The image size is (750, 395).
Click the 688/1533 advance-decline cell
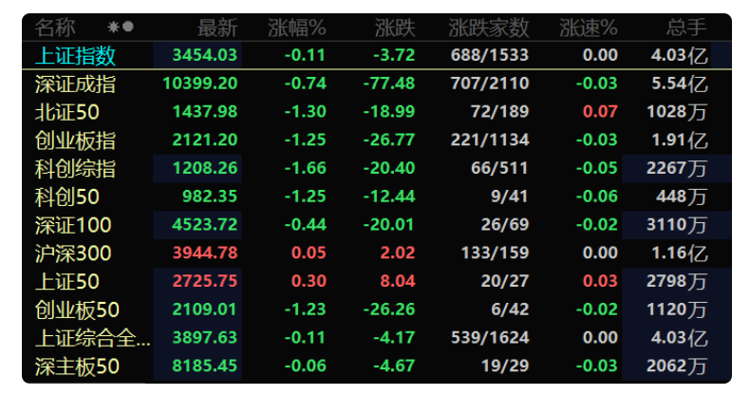point(489,55)
